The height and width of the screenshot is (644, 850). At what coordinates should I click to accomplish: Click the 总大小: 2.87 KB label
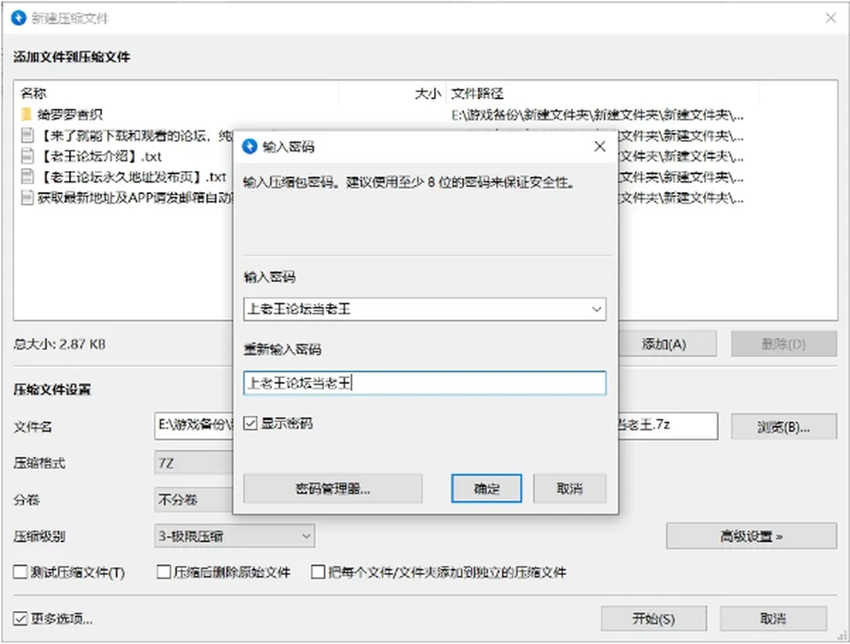(x=59, y=344)
